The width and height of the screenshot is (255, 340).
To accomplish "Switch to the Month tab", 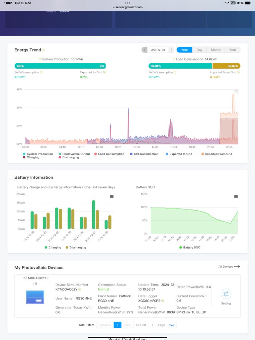I will click(x=215, y=50).
